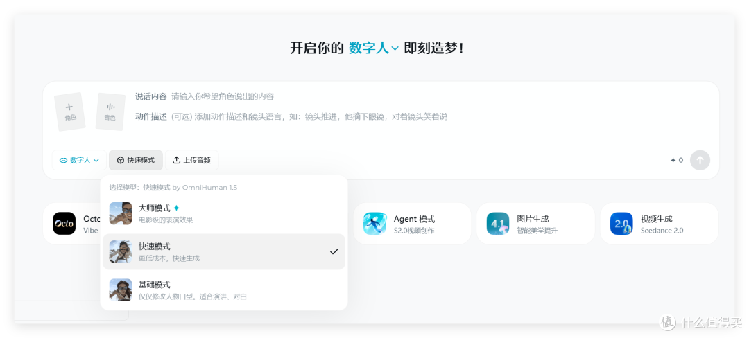Click the text 电影级的表演效果

point(166,220)
